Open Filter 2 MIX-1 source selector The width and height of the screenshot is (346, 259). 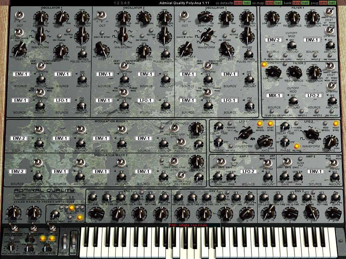274,96
